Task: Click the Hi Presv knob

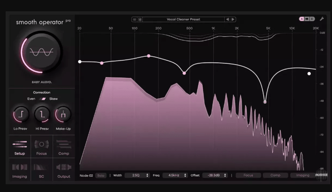Action: [42, 114]
